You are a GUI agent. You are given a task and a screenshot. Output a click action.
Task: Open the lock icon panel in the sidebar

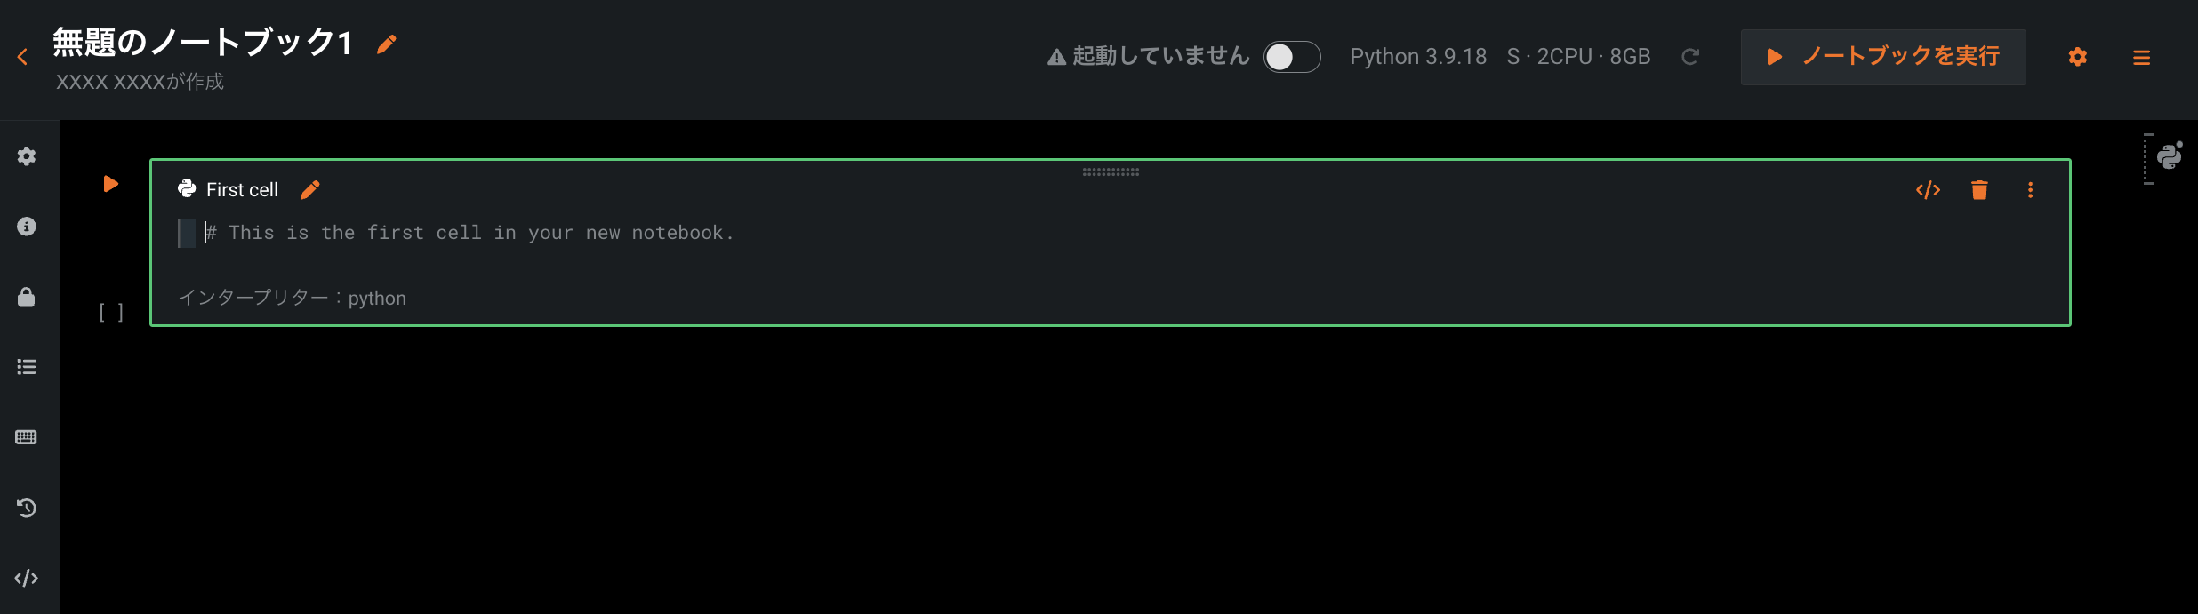click(27, 297)
